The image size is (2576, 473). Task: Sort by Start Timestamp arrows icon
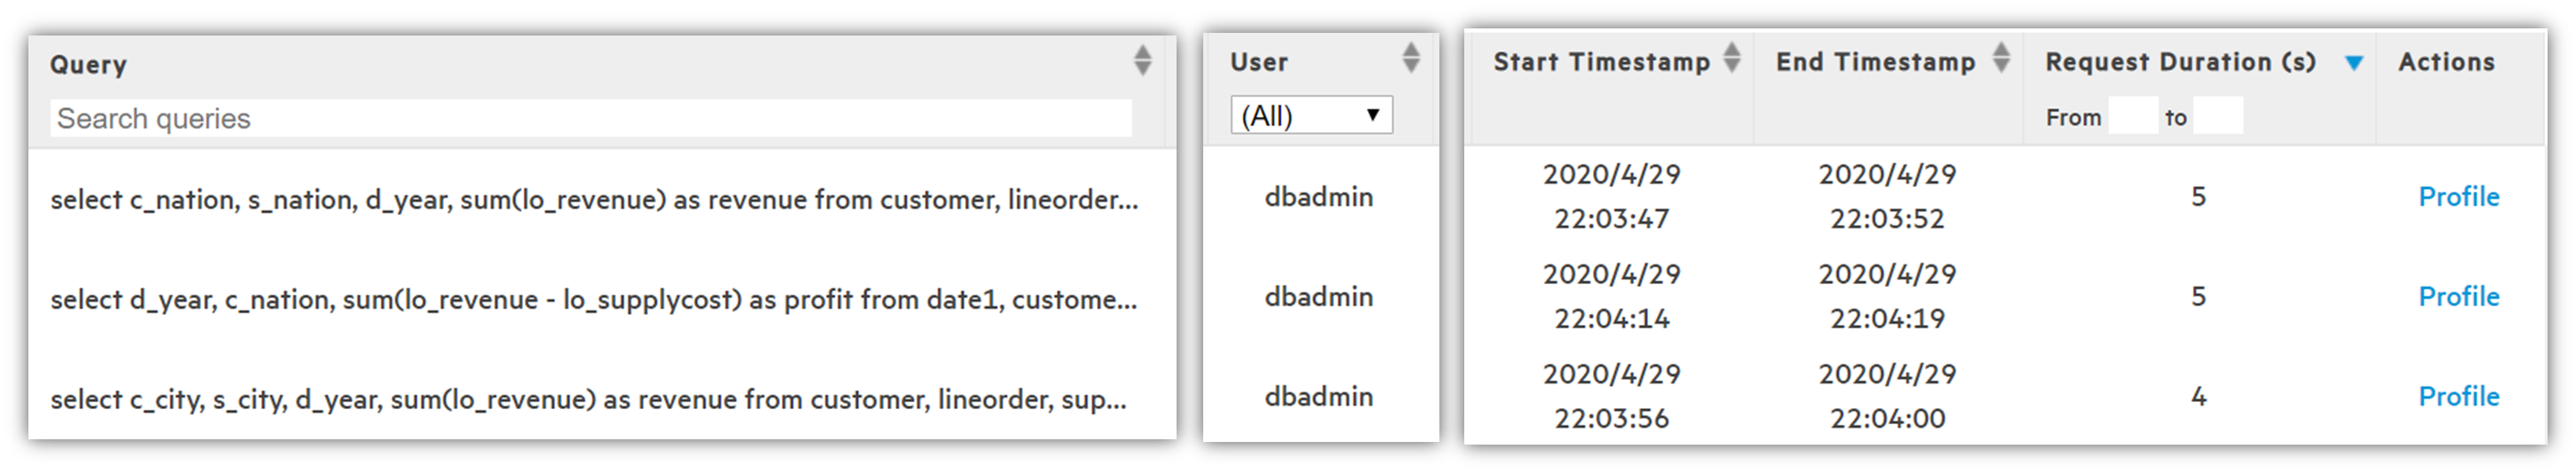pyautogui.click(x=1732, y=58)
